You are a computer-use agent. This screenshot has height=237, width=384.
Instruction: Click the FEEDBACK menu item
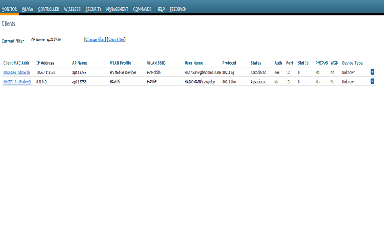tap(178, 9)
